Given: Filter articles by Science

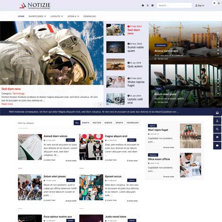Looking at the screenshot, I should pyautogui.click(x=108, y=123).
